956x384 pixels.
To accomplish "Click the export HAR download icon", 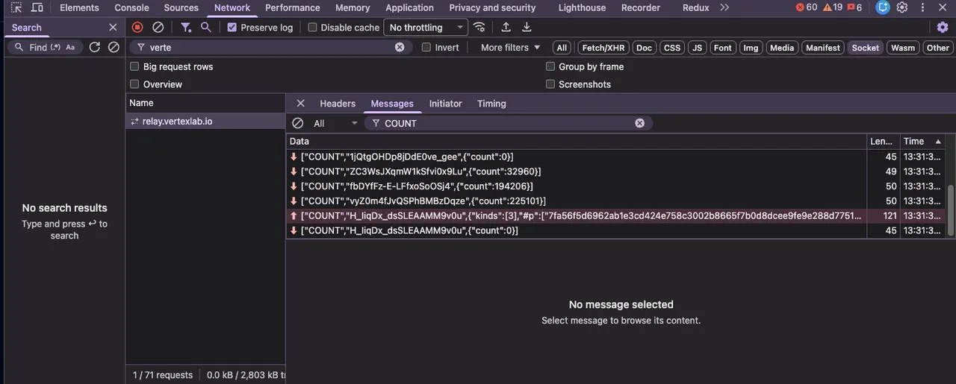I will point(527,27).
